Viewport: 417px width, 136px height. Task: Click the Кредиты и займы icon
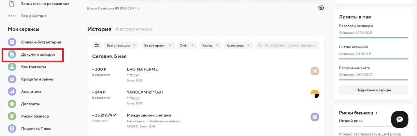pos(12,79)
